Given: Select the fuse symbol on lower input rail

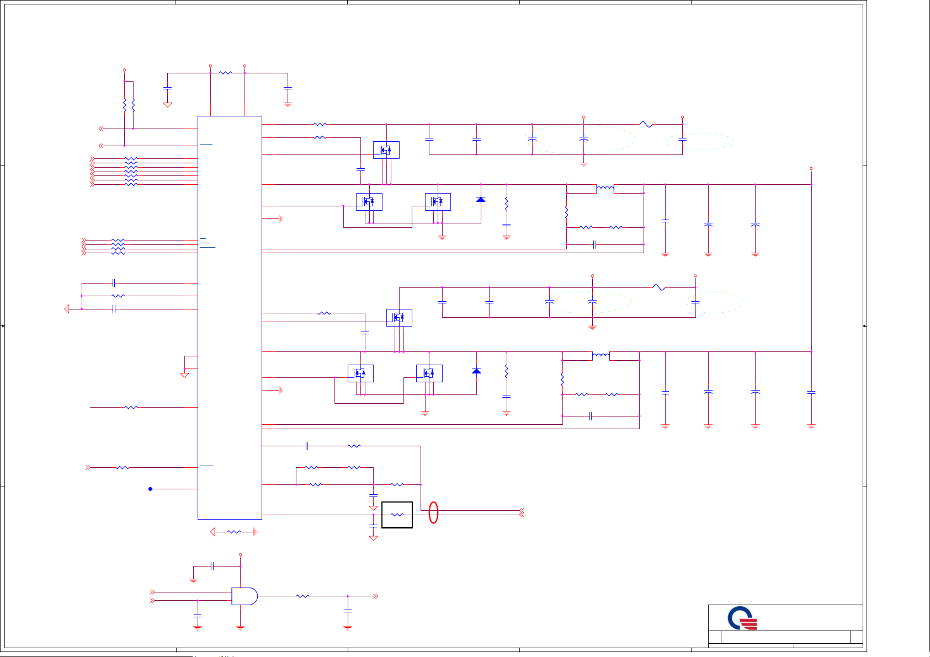Looking at the screenshot, I should [659, 287].
